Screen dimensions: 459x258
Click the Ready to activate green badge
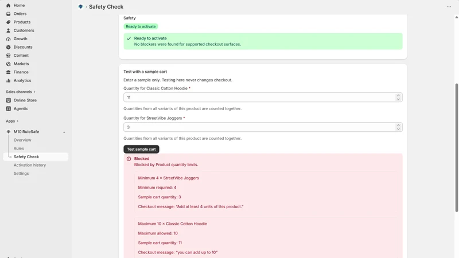(x=141, y=26)
